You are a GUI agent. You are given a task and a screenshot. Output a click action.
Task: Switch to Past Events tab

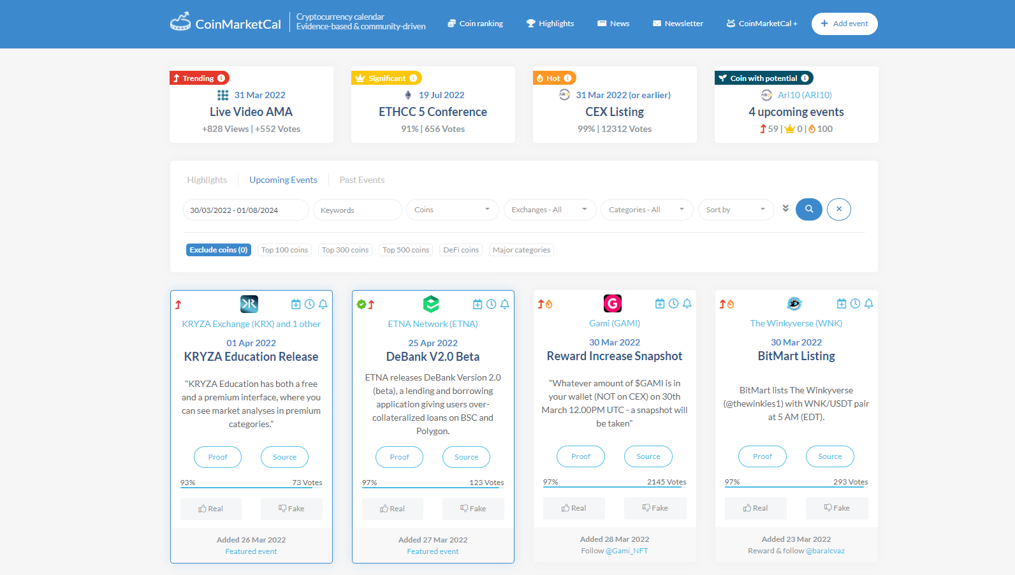click(x=362, y=180)
